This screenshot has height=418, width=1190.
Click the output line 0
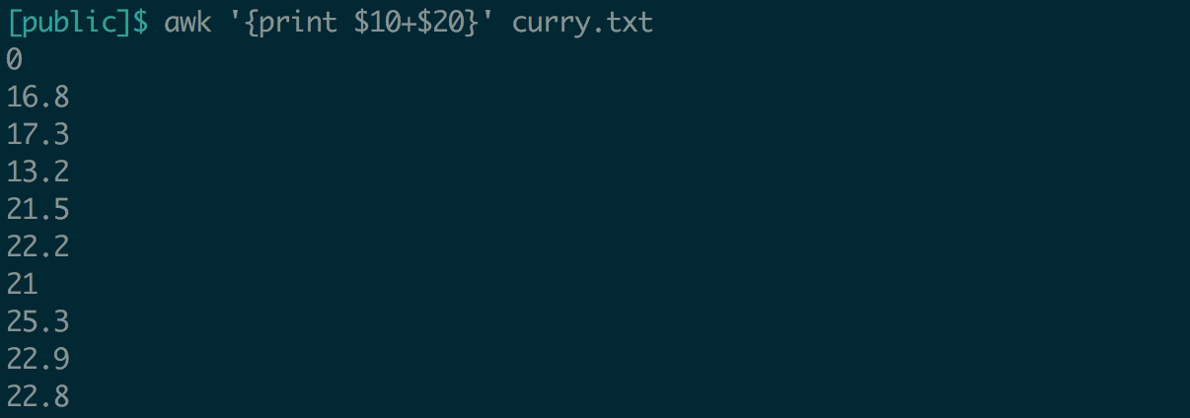14,60
